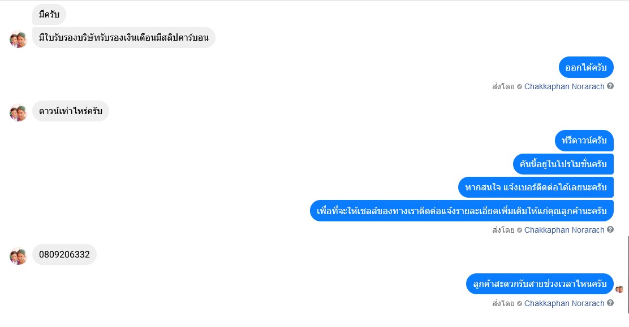Select the ฟรีดาวน์ครับ reply bubble
629x327 pixels.
[584, 141]
